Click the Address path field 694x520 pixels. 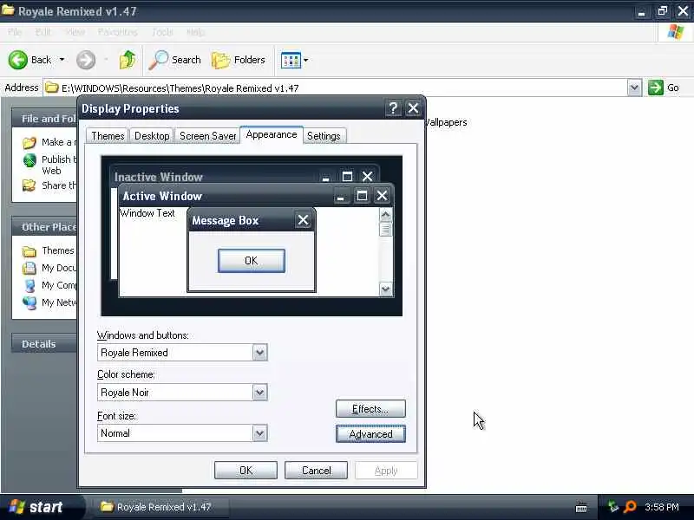pyautogui.click(x=335, y=88)
